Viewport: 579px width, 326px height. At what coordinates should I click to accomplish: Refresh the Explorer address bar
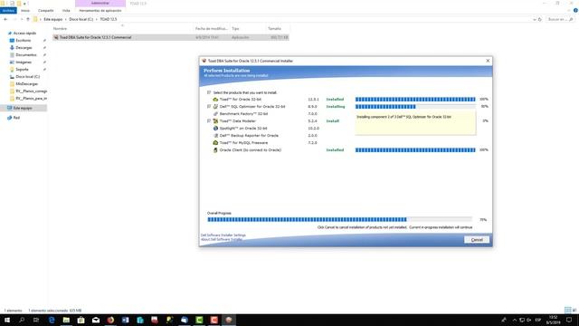click(540, 19)
